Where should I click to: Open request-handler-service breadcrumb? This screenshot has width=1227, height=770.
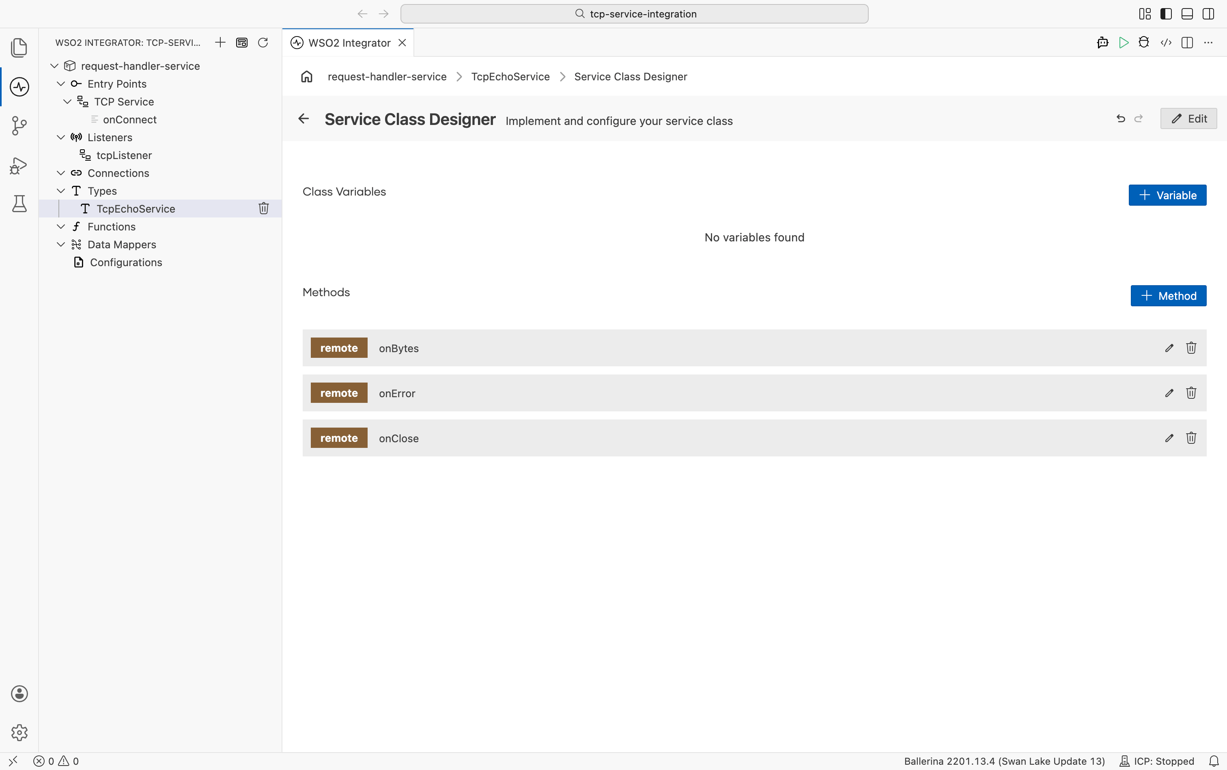coord(387,76)
